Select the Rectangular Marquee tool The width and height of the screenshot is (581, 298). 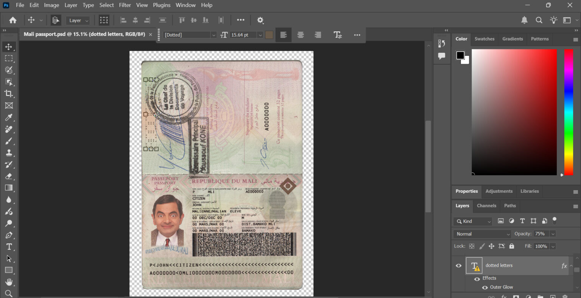click(9, 58)
